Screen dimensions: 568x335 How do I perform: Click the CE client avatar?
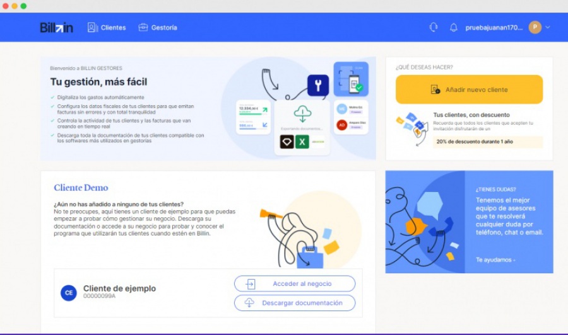click(x=68, y=293)
